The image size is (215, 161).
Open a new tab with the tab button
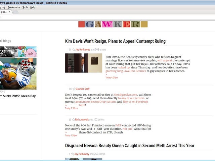(x=15, y=12)
